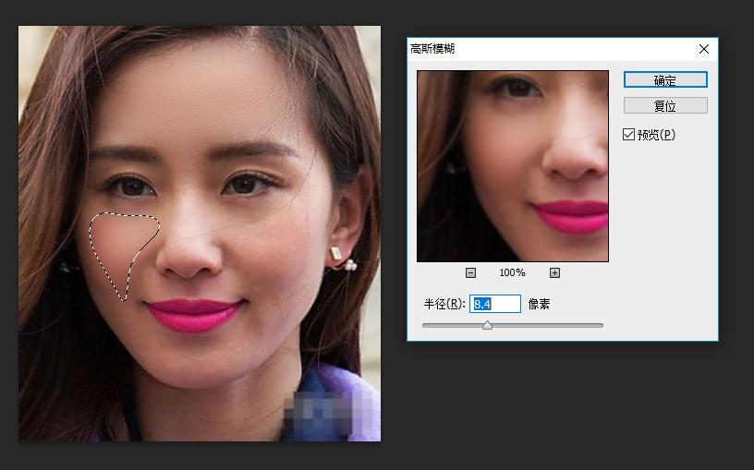Viewport: 754px width, 470px height.
Task: Toggle the 预览(P) preview checkbox
Action: point(628,135)
